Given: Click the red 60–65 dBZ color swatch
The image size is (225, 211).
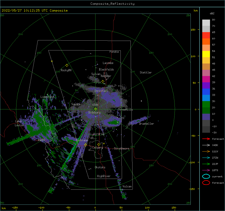Looking at the screenshot, I should [206, 35].
